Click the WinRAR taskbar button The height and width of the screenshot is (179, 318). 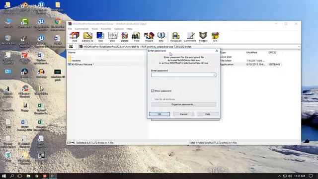(x=53, y=176)
